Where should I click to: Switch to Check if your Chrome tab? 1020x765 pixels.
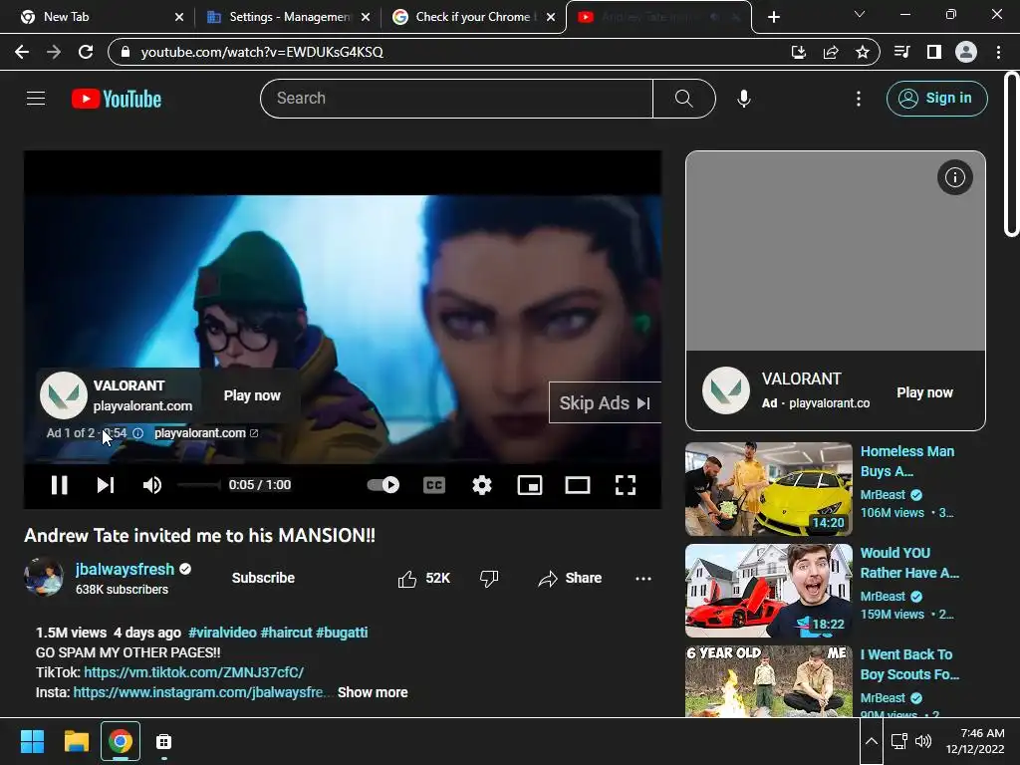[473, 17]
